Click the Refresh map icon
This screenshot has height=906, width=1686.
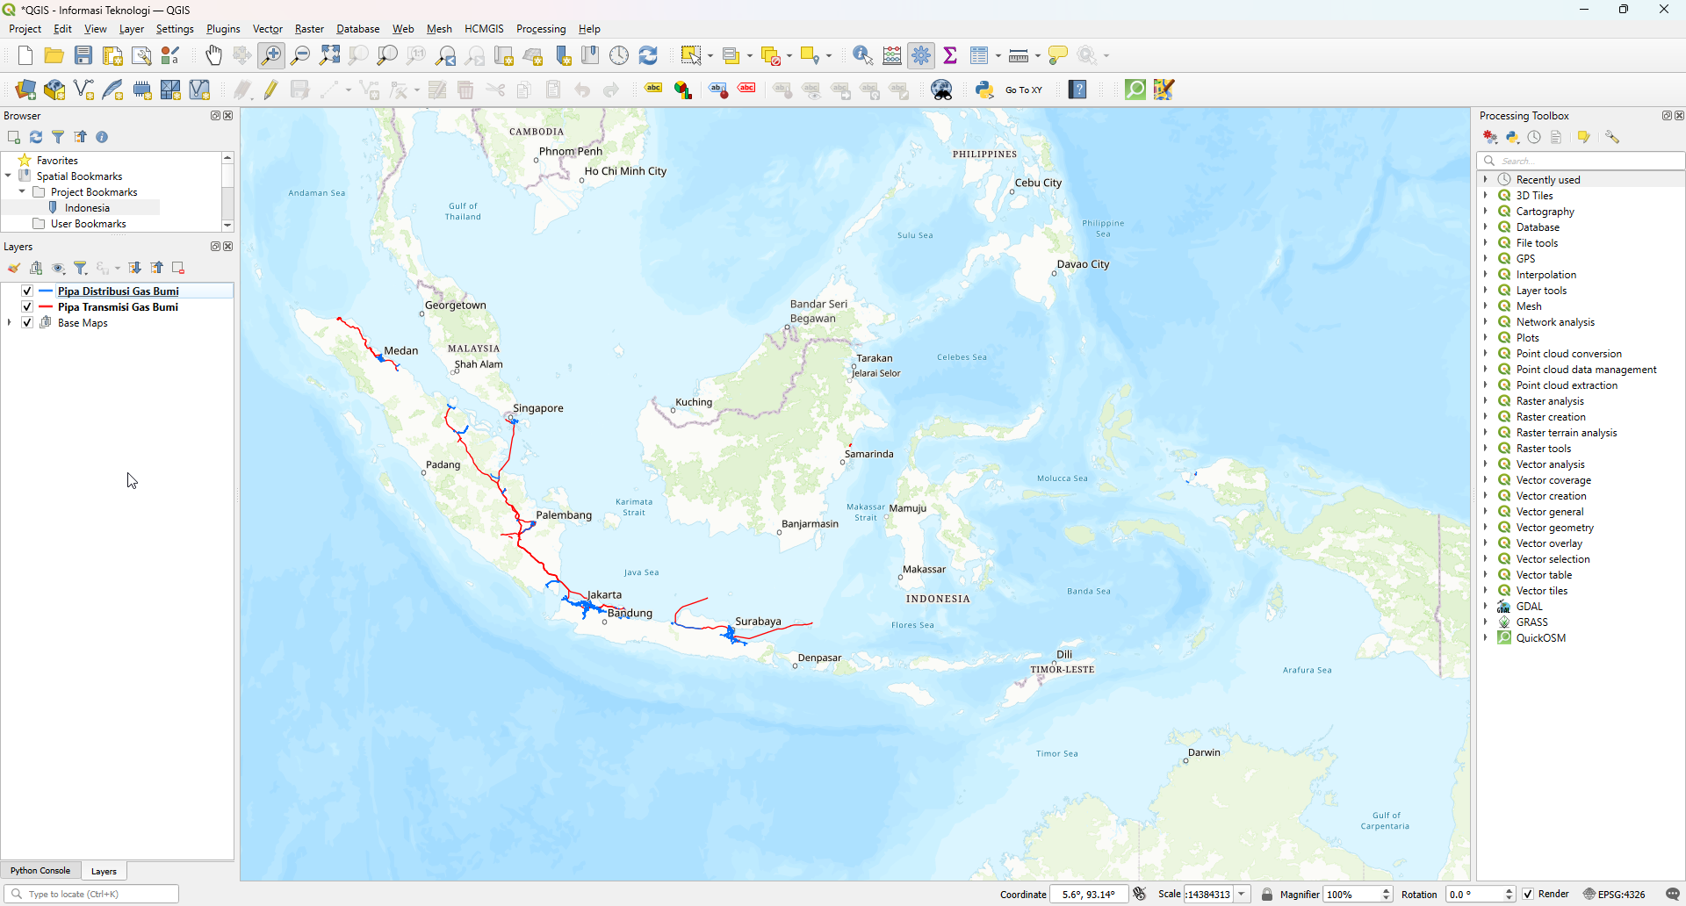click(648, 55)
